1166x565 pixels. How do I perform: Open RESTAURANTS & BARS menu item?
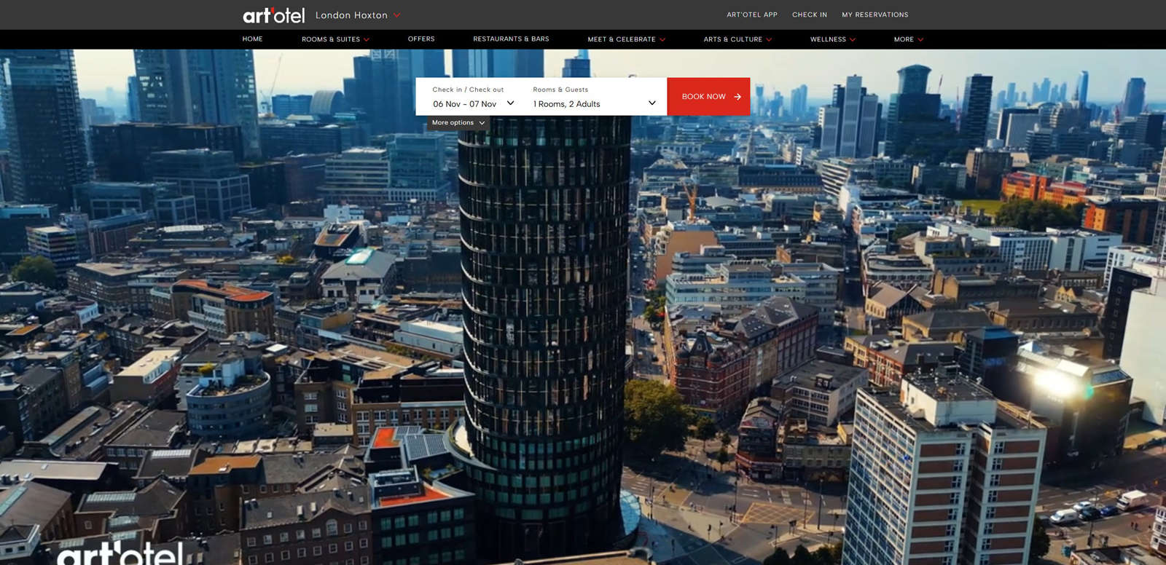[512, 39]
